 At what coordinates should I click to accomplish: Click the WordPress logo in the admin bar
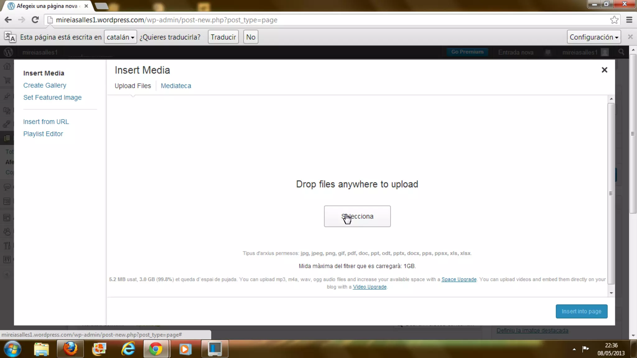[8, 52]
